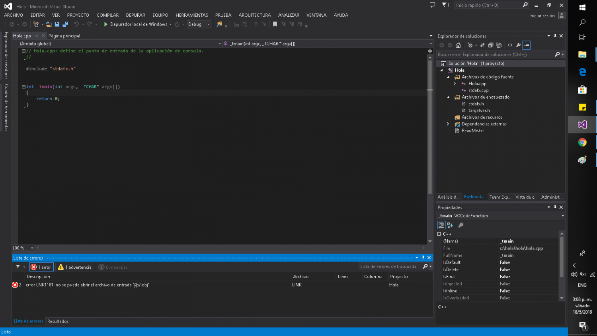Click the Save (Guardar) toolbar icon
This screenshot has height=336, width=597.
pos(57,24)
